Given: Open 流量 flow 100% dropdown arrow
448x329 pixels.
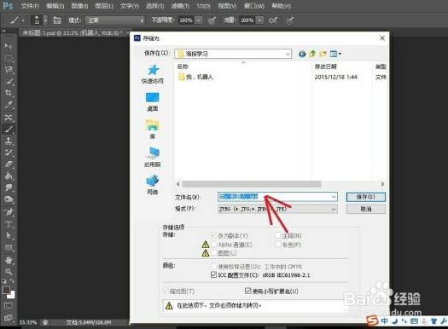Looking at the screenshot, I should coord(259,20).
